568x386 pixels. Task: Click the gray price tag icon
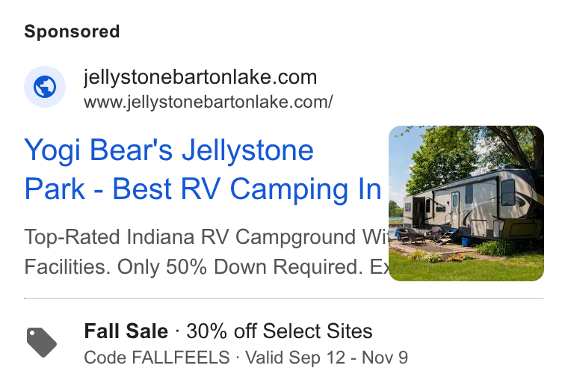tap(42, 343)
